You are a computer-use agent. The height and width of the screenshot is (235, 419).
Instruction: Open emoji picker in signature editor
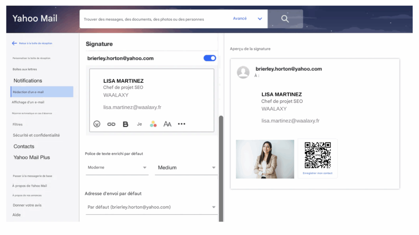97,124
